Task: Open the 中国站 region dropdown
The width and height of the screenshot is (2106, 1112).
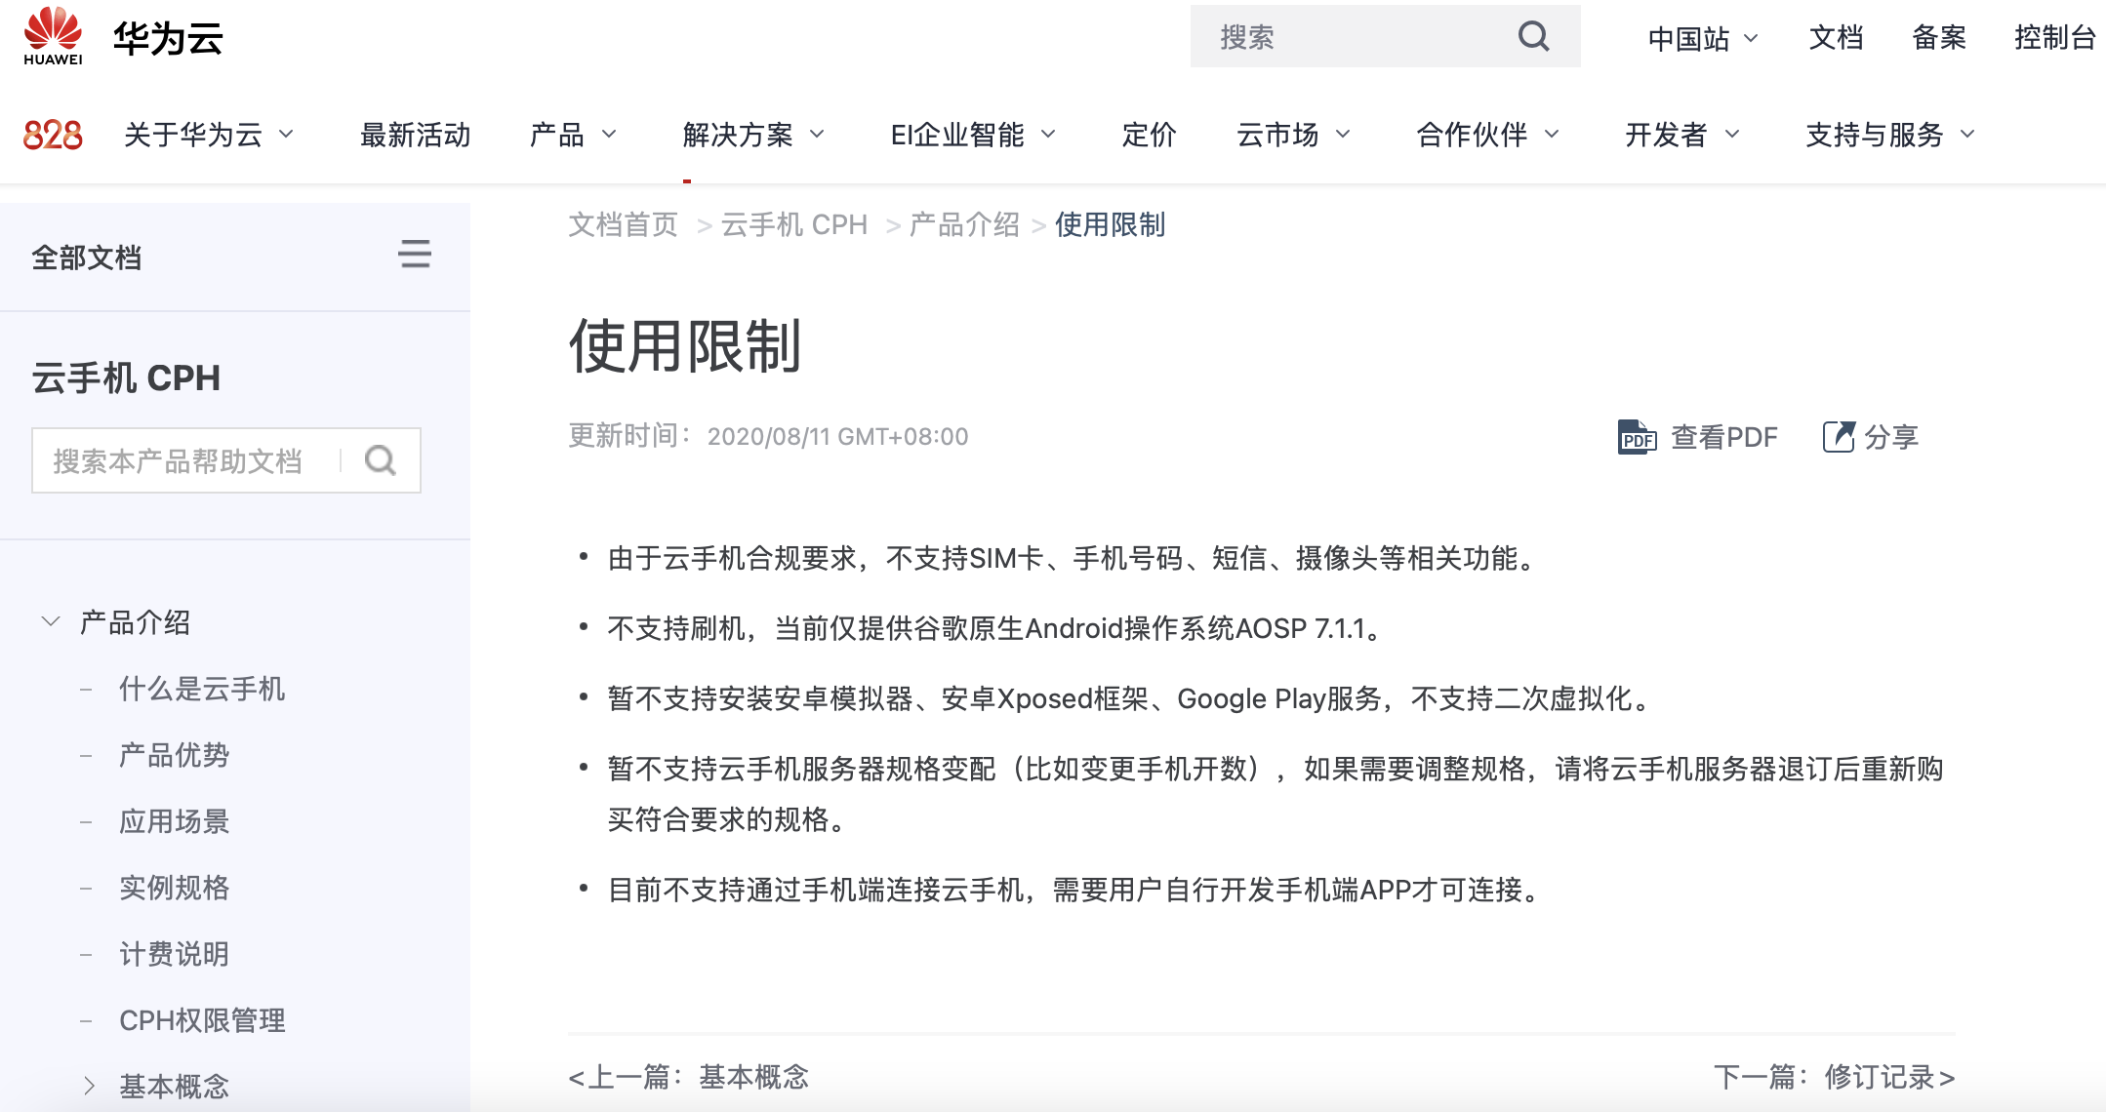Action: 1702,38
